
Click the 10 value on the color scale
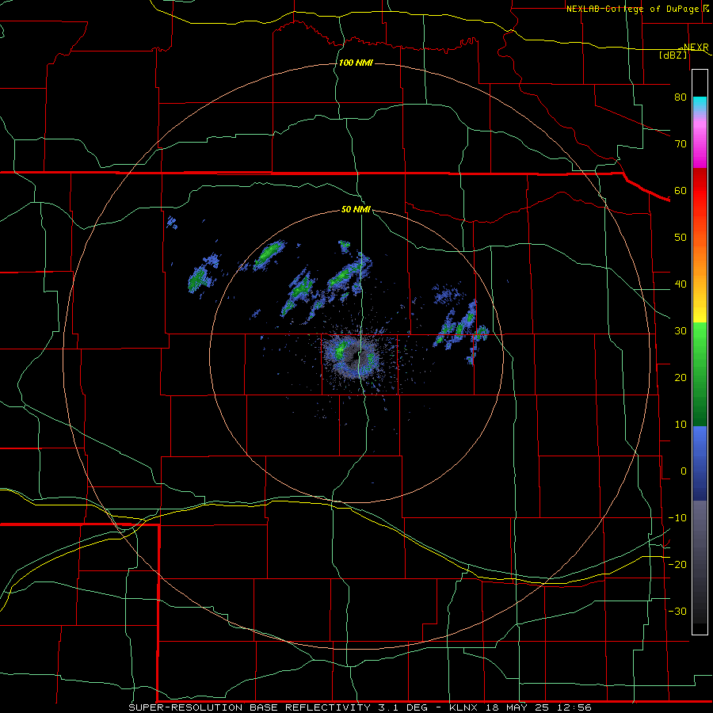pyautogui.click(x=681, y=425)
